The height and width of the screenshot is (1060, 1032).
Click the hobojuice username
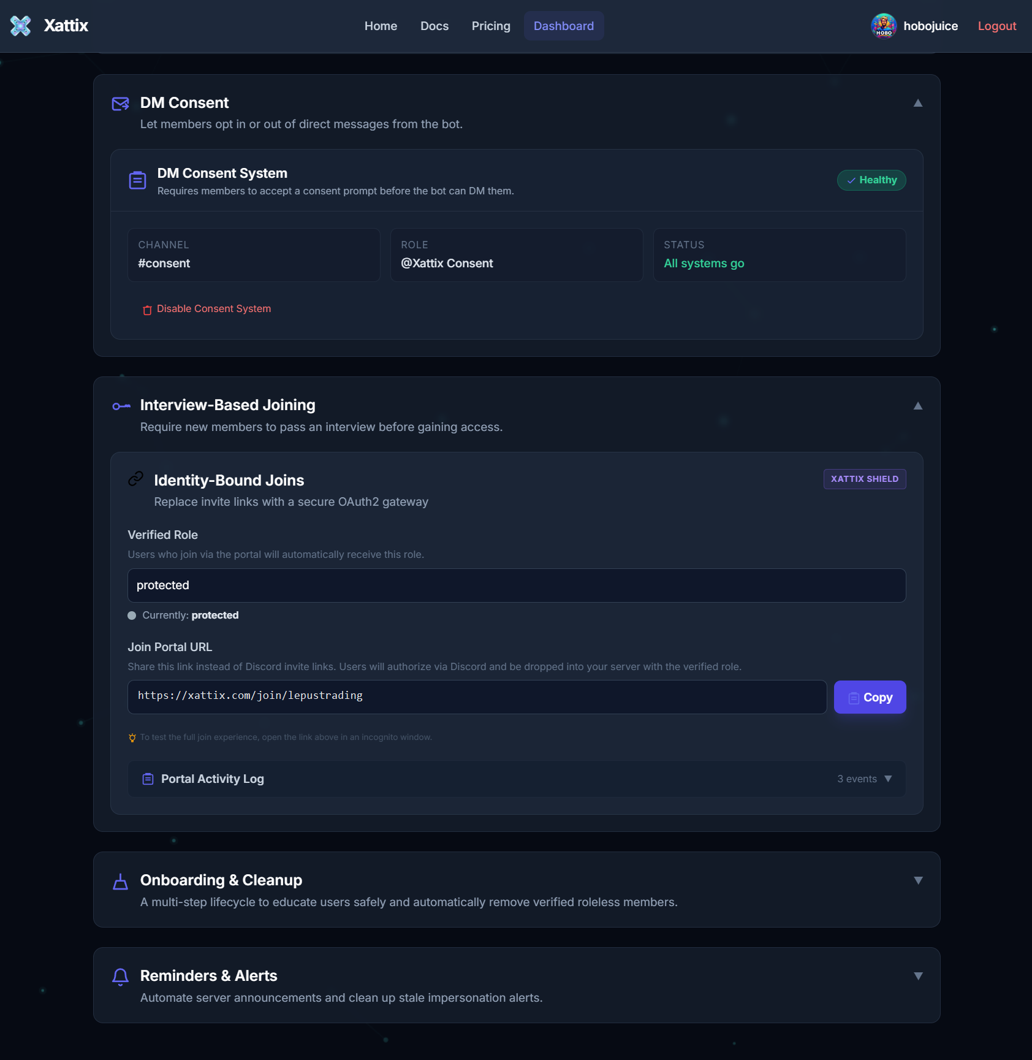[930, 26]
